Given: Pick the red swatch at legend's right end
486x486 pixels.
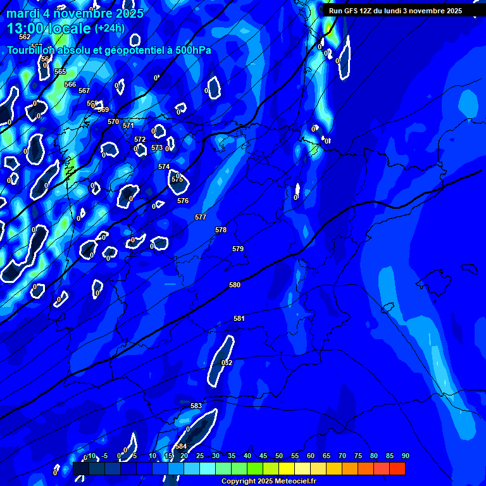Looking at the screenshot, I should pyautogui.click(x=397, y=469).
